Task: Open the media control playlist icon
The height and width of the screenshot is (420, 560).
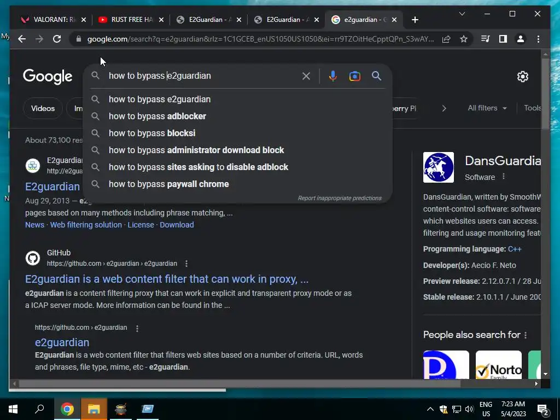Action: coord(486,39)
